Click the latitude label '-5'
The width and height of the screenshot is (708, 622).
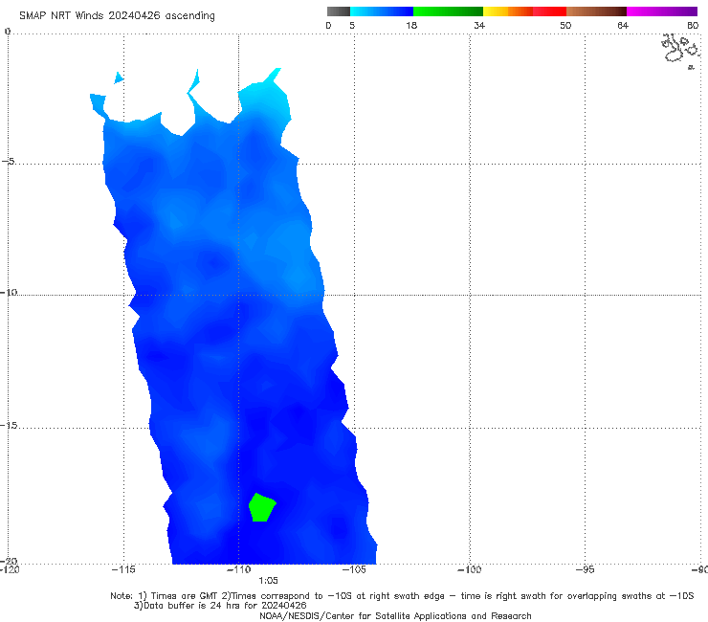8,161
